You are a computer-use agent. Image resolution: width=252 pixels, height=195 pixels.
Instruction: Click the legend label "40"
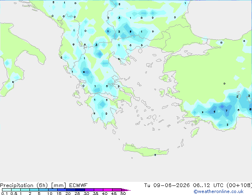105,193
